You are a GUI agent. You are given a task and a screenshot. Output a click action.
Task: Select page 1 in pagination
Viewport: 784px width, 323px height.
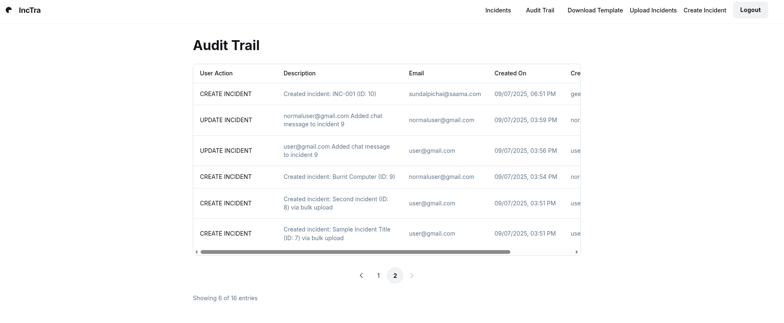378,276
